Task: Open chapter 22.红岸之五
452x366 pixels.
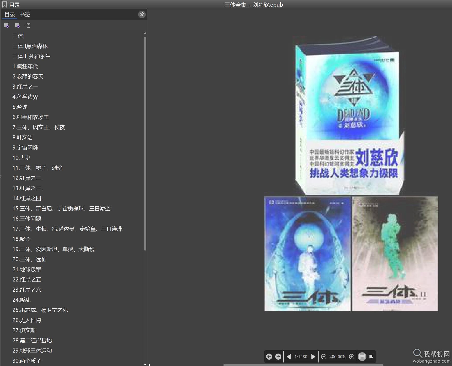Action: (x=27, y=280)
